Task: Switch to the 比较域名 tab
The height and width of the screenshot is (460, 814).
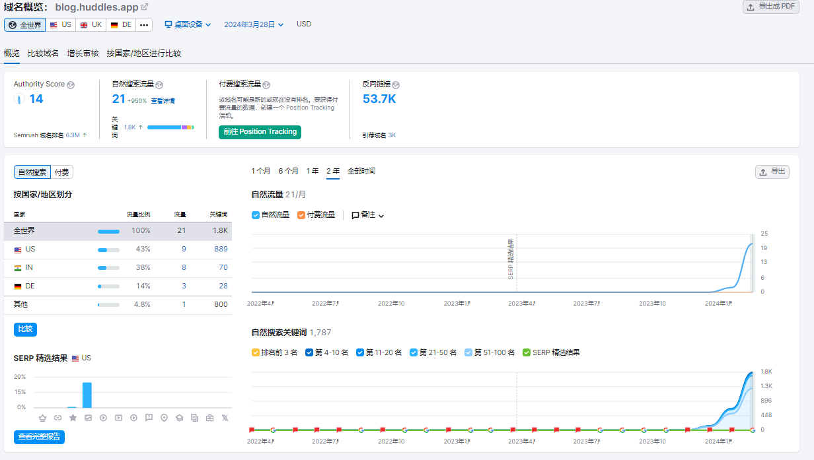Action: click(x=43, y=53)
